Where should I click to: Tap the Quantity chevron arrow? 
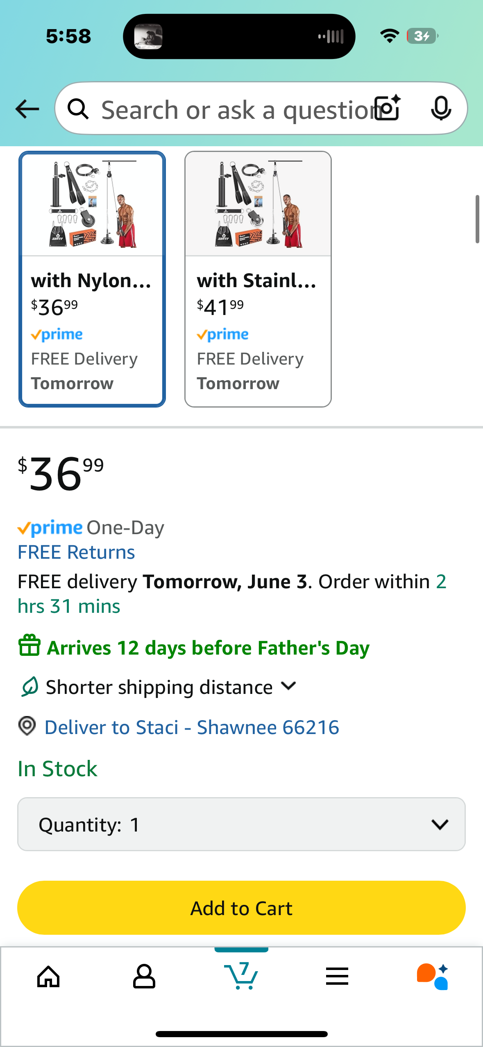tap(440, 825)
